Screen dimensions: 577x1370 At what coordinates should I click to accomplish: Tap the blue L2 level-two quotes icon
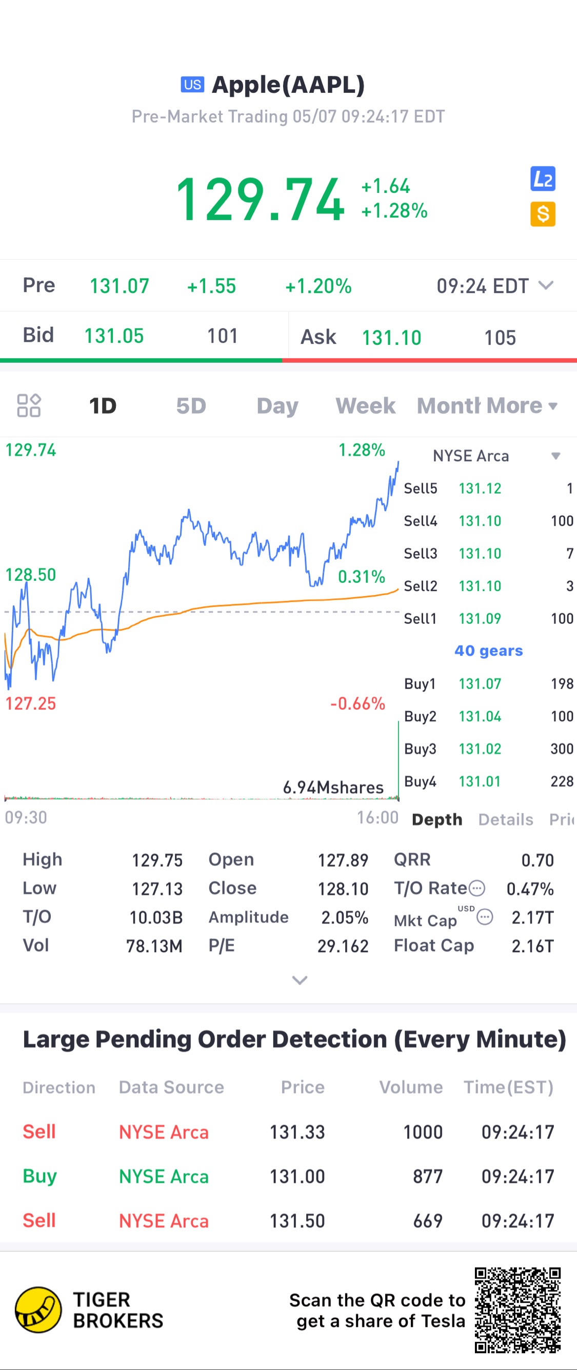click(x=543, y=179)
